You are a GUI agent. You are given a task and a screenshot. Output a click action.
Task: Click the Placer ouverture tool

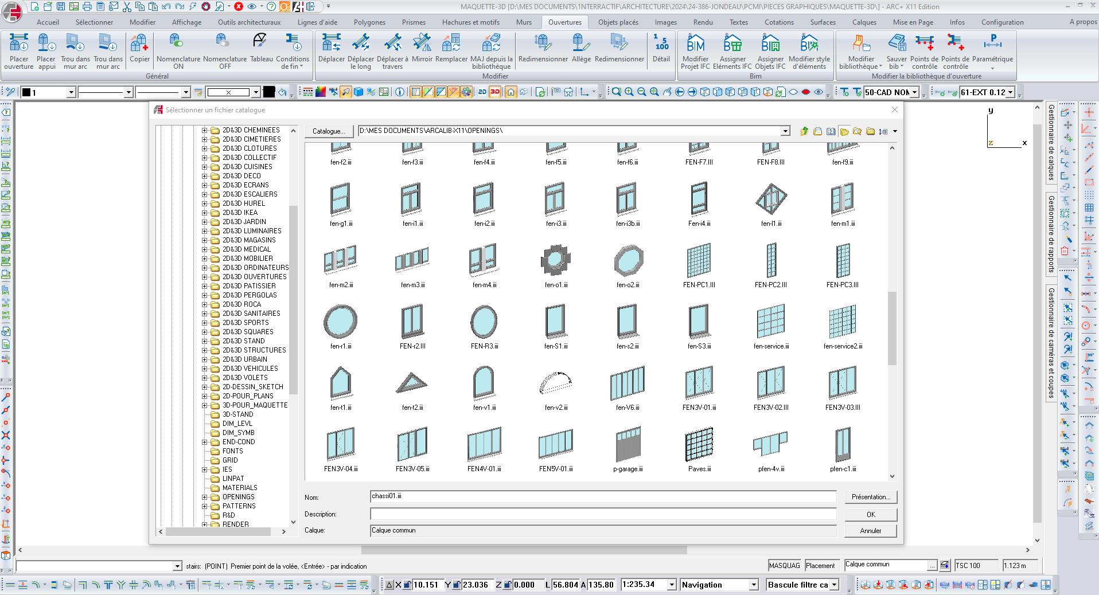tap(18, 50)
